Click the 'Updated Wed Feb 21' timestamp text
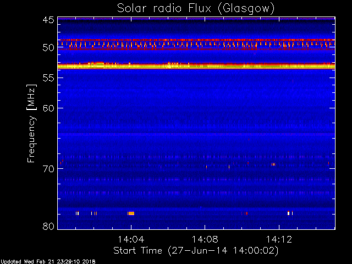352x264 pixels. coord(48,262)
